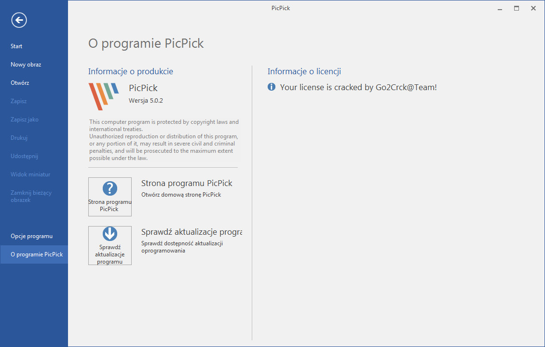Image resolution: width=545 pixels, height=347 pixels.
Task: Click the O programie PicPick page title
Action: (x=146, y=43)
